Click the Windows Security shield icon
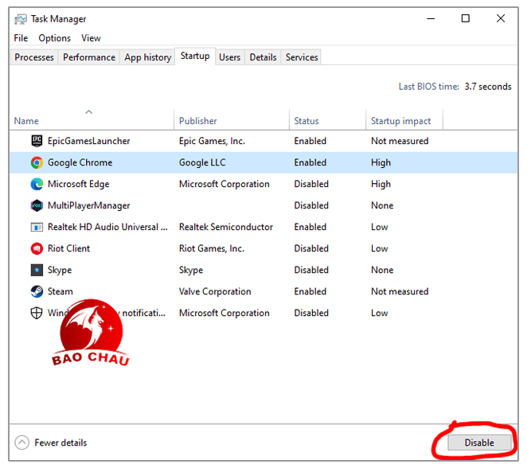527x468 pixels. (x=37, y=313)
